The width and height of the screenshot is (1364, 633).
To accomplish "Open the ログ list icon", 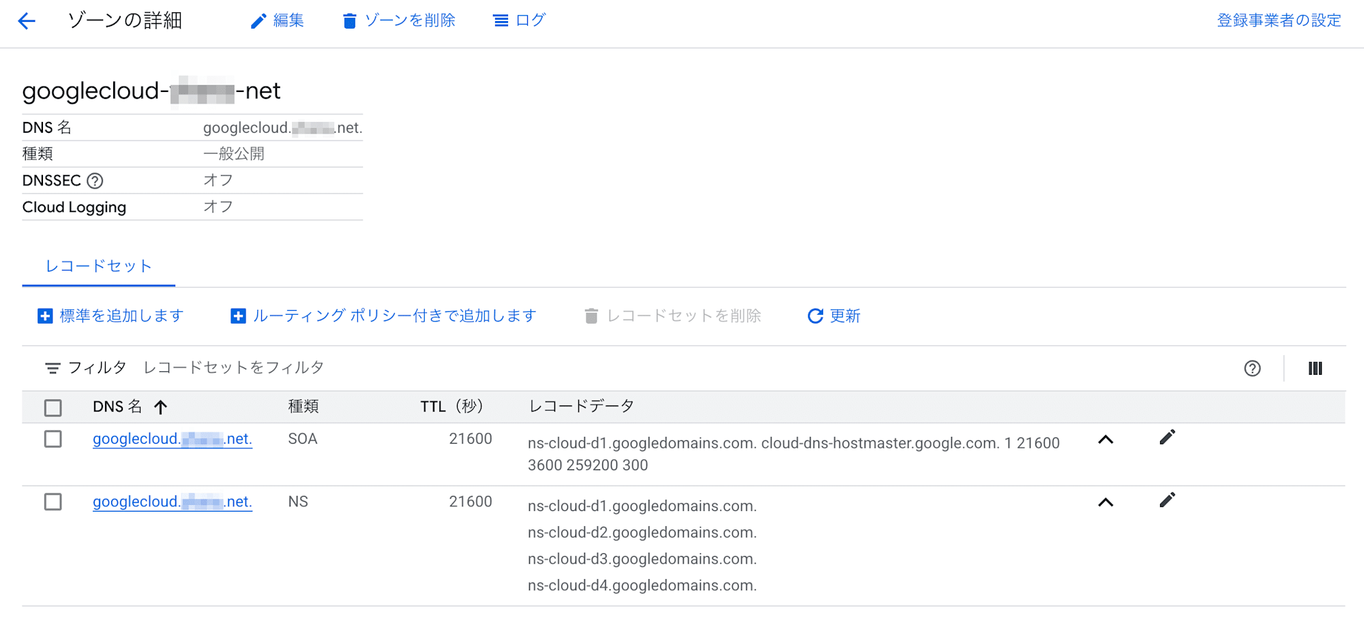I will [x=501, y=21].
